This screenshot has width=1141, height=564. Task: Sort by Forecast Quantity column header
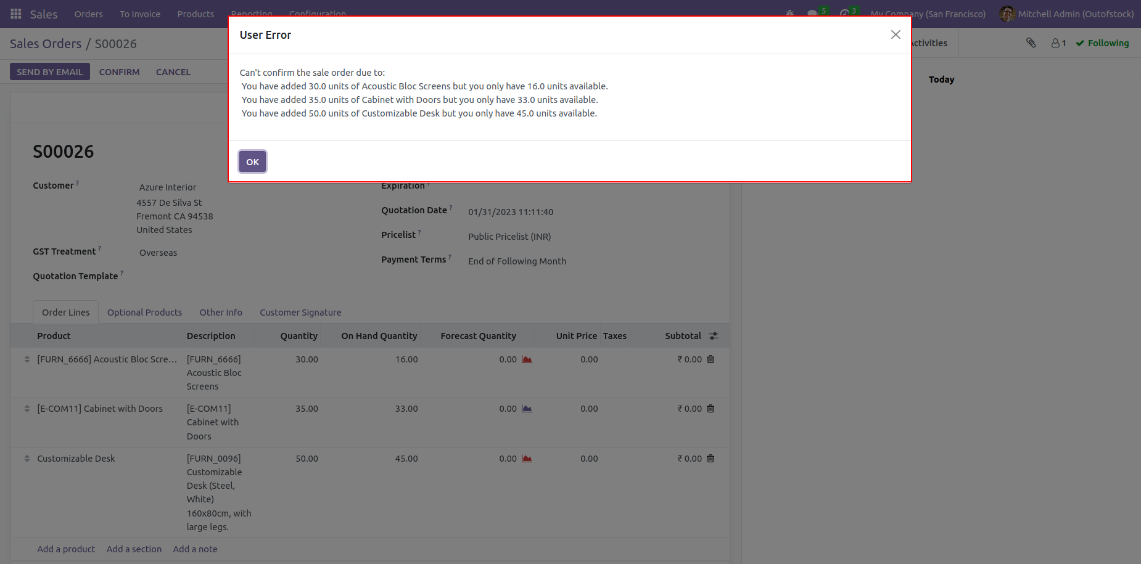click(x=479, y=336)
